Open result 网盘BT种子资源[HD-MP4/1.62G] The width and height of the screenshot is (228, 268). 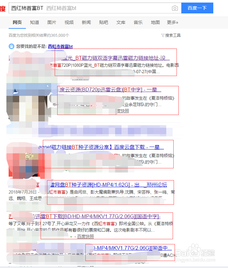pos(109,185)
